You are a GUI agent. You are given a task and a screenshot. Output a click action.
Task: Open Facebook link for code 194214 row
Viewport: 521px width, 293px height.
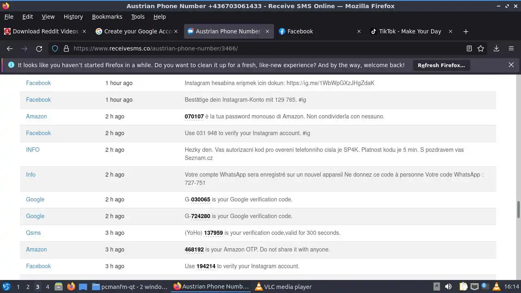[38, 266]
